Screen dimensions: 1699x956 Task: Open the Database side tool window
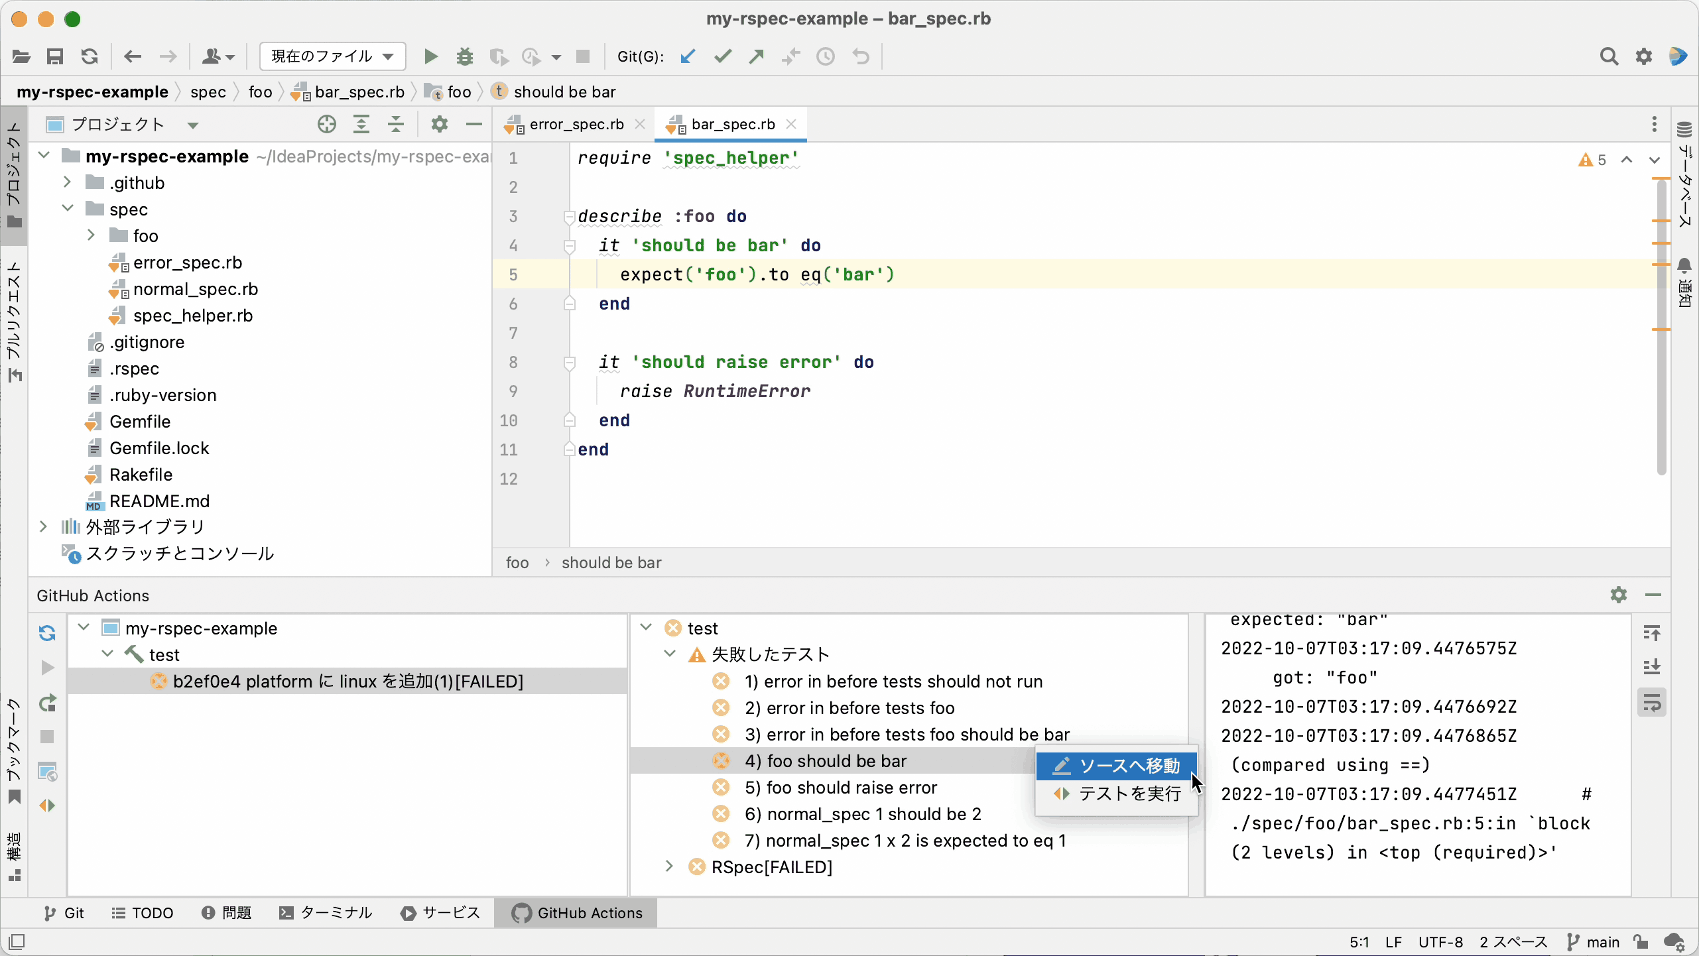click(x=1685, y=174)
